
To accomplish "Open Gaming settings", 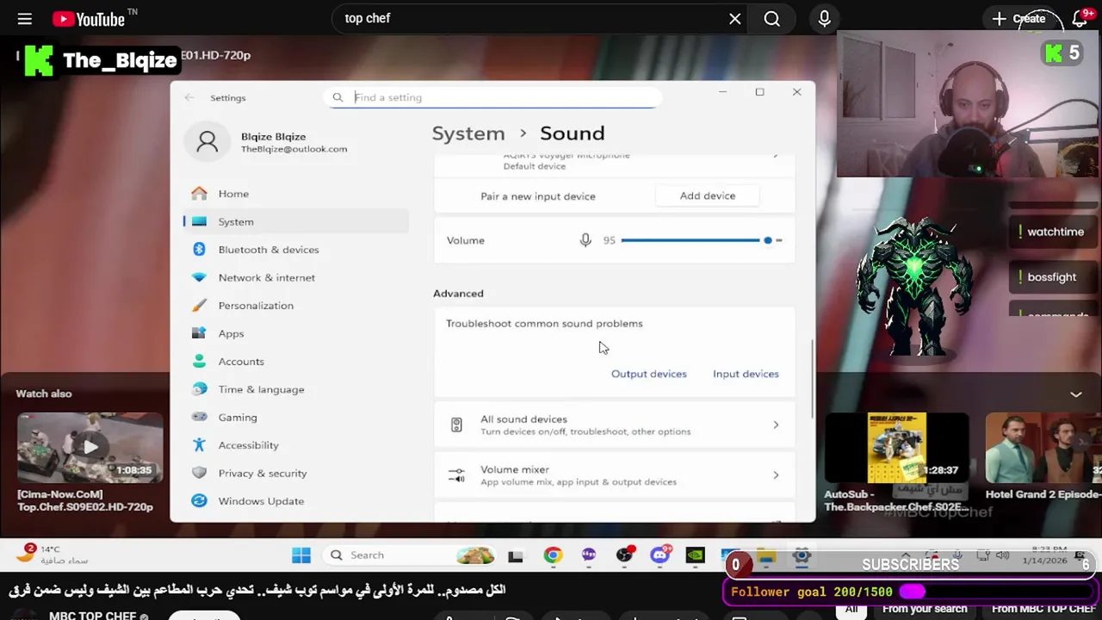I will 296,418.
